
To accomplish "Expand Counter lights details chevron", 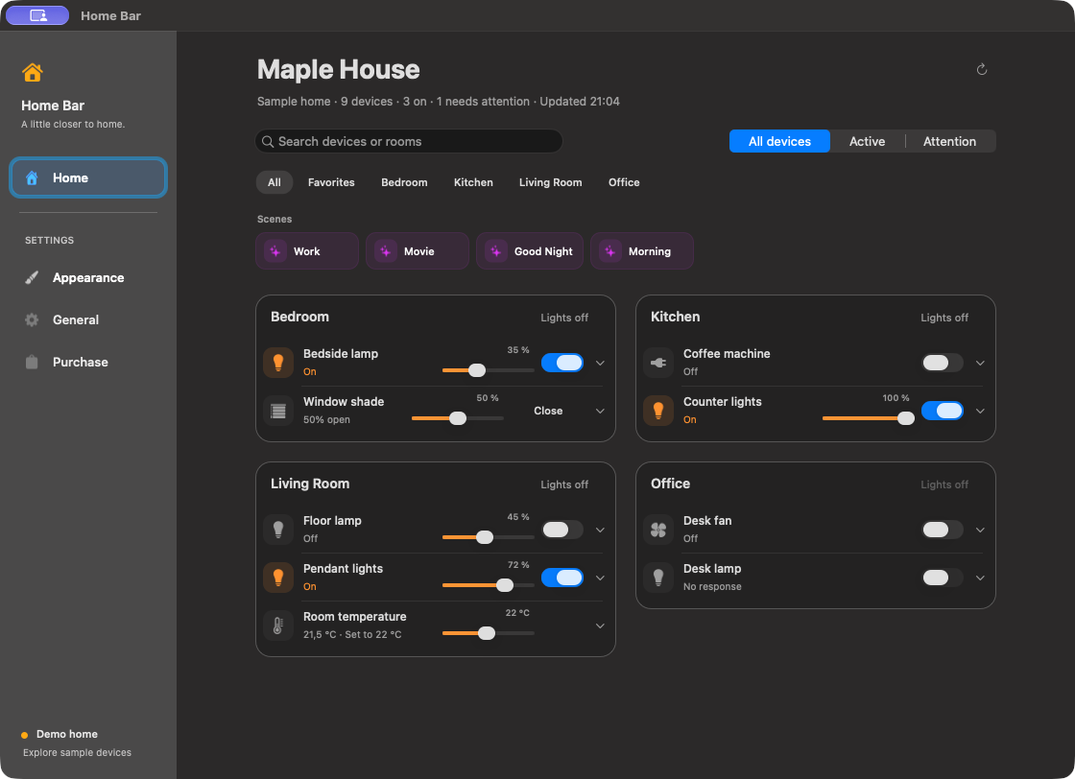I will coord(980,411).
